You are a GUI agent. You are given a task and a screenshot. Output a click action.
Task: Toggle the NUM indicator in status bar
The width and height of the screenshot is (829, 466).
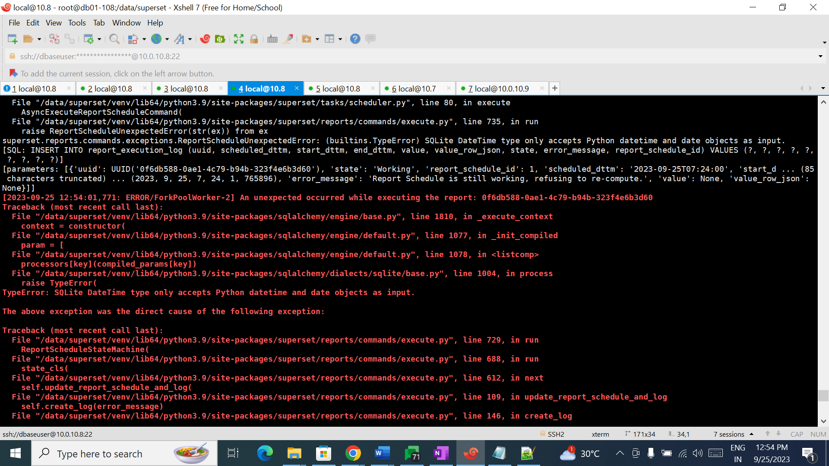[x=818, y=434]
